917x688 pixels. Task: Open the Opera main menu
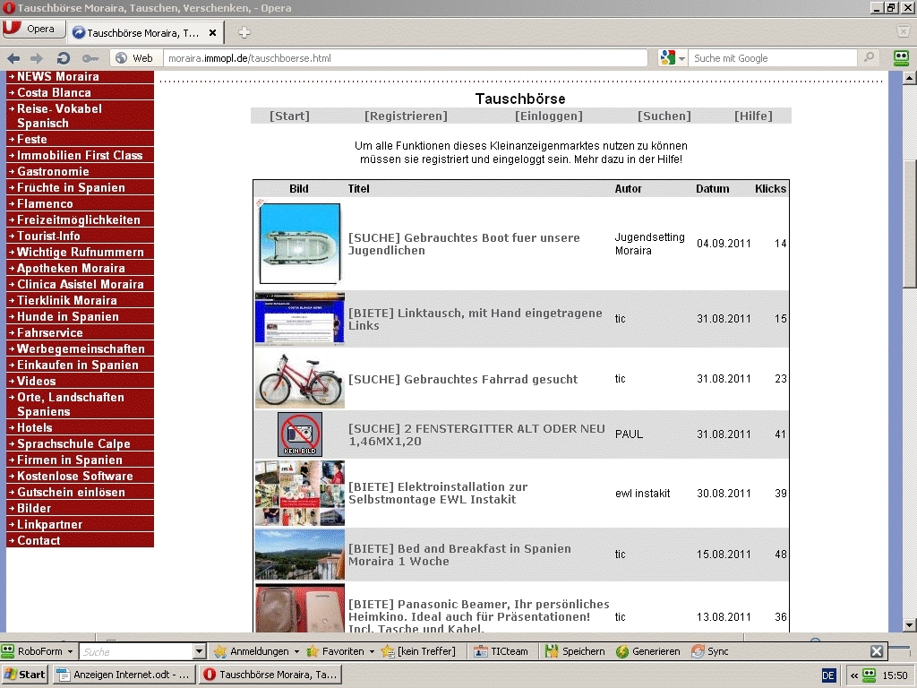30,29
